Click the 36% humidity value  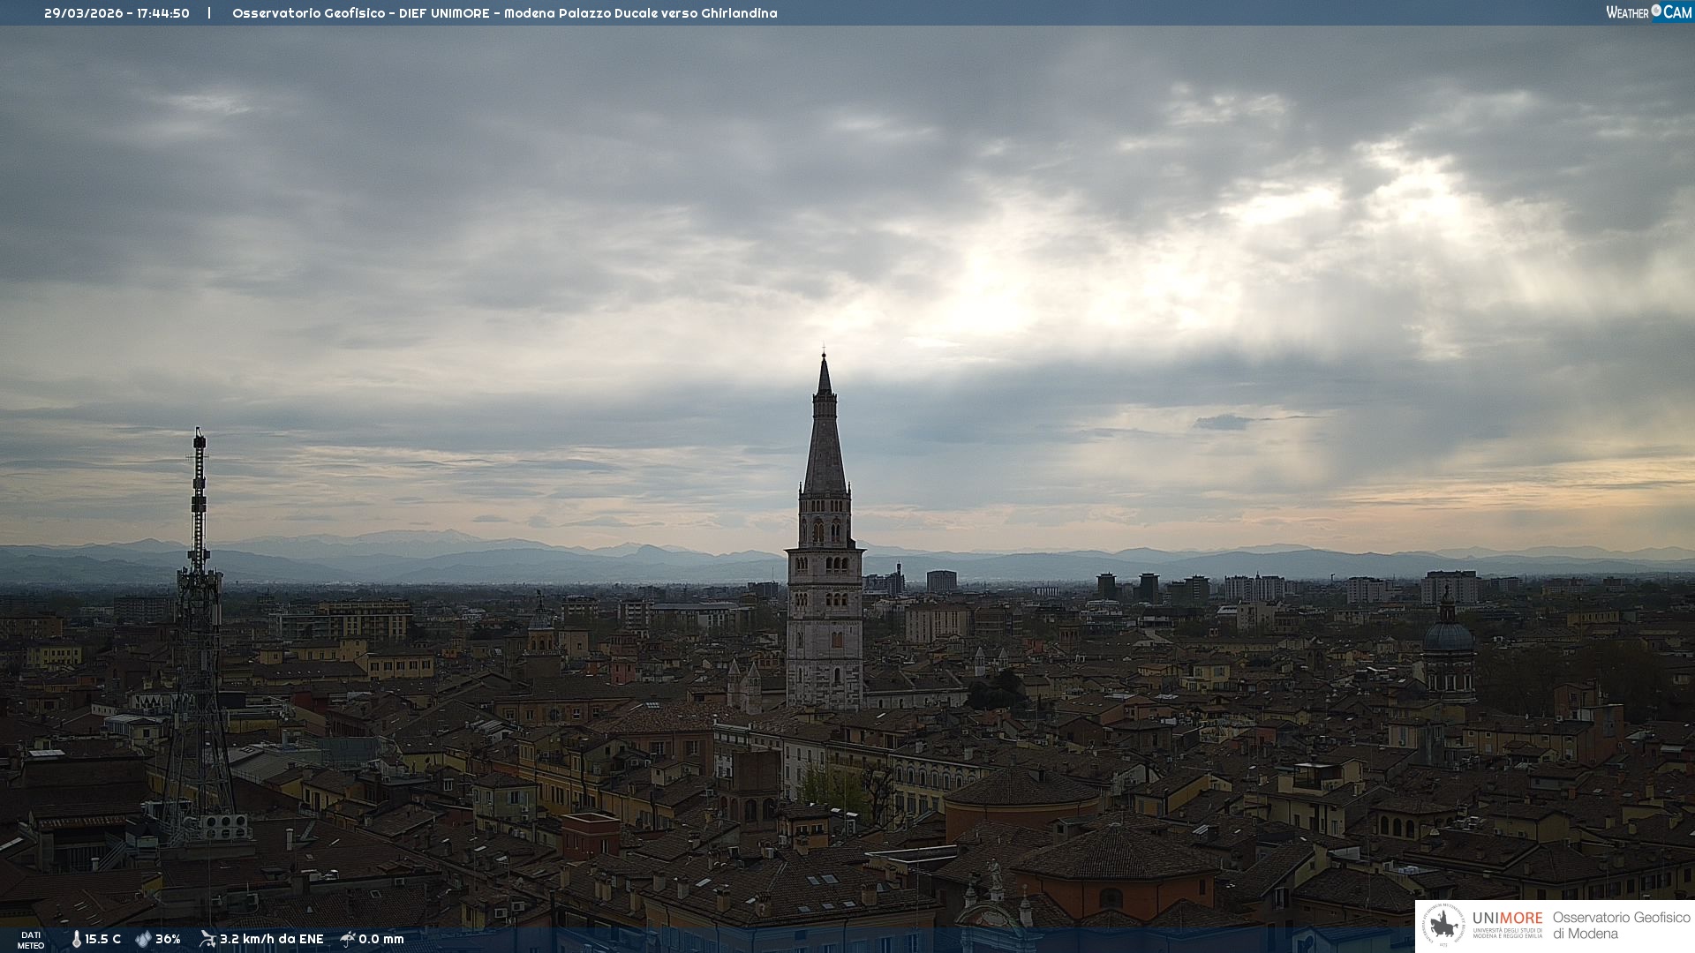click(x=168, y=939)
